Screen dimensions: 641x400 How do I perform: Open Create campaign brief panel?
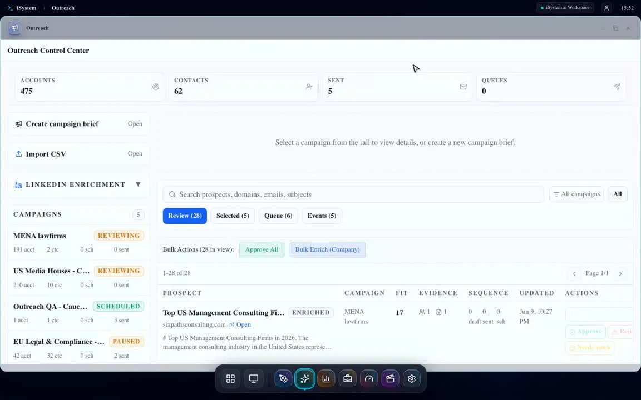tap(79, 124)
